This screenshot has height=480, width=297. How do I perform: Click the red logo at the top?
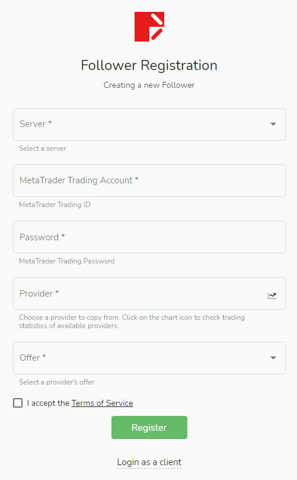tap(149, 27)
